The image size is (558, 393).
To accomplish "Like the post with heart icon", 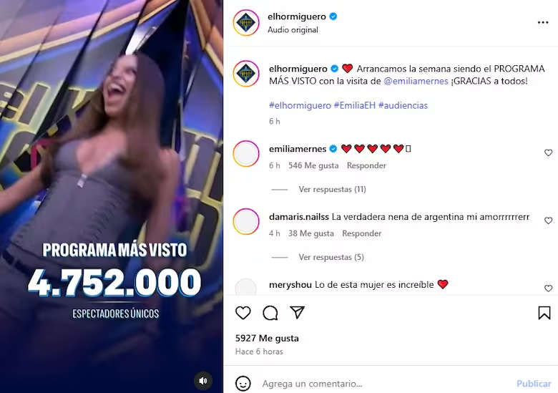I will 243,313.
